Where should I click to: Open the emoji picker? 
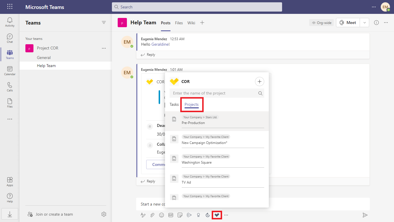(x=162, y=215)
